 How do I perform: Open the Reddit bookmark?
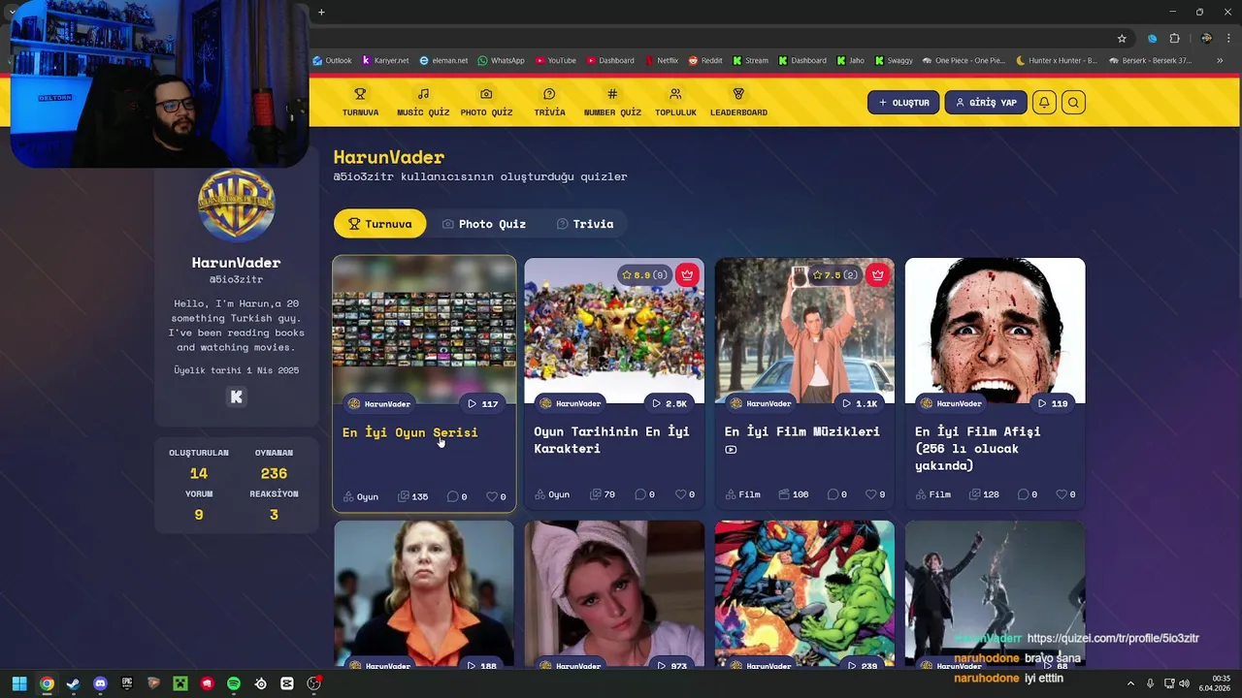coord(705,60)
